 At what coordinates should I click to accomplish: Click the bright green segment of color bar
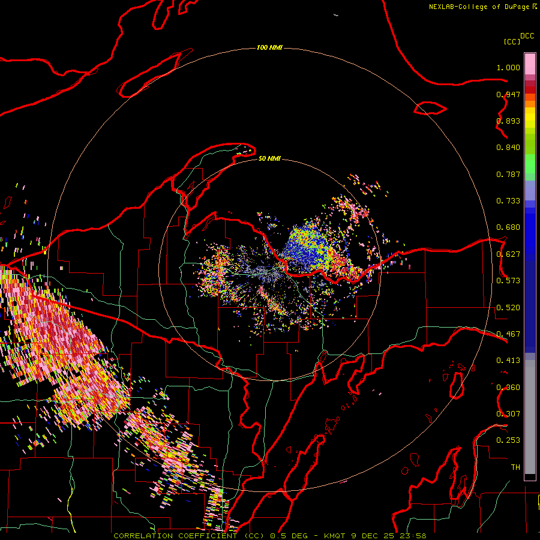[530, 164]
